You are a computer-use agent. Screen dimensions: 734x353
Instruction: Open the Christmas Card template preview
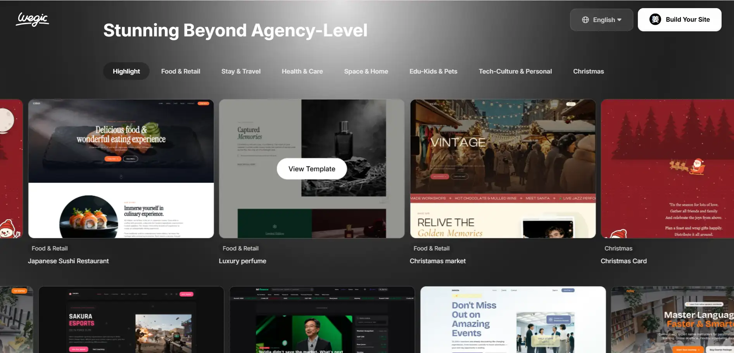point(667,169)
